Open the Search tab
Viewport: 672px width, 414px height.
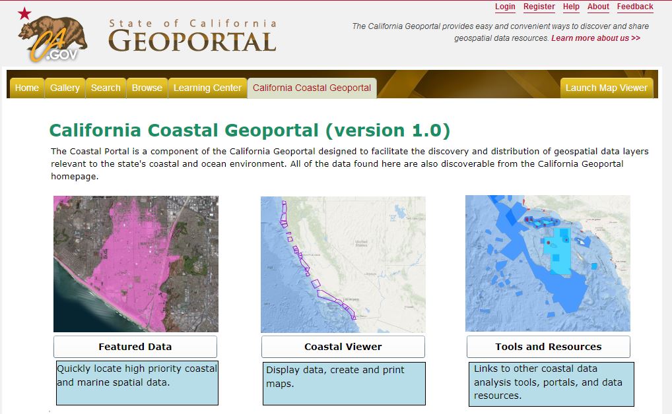pos(106,88)
